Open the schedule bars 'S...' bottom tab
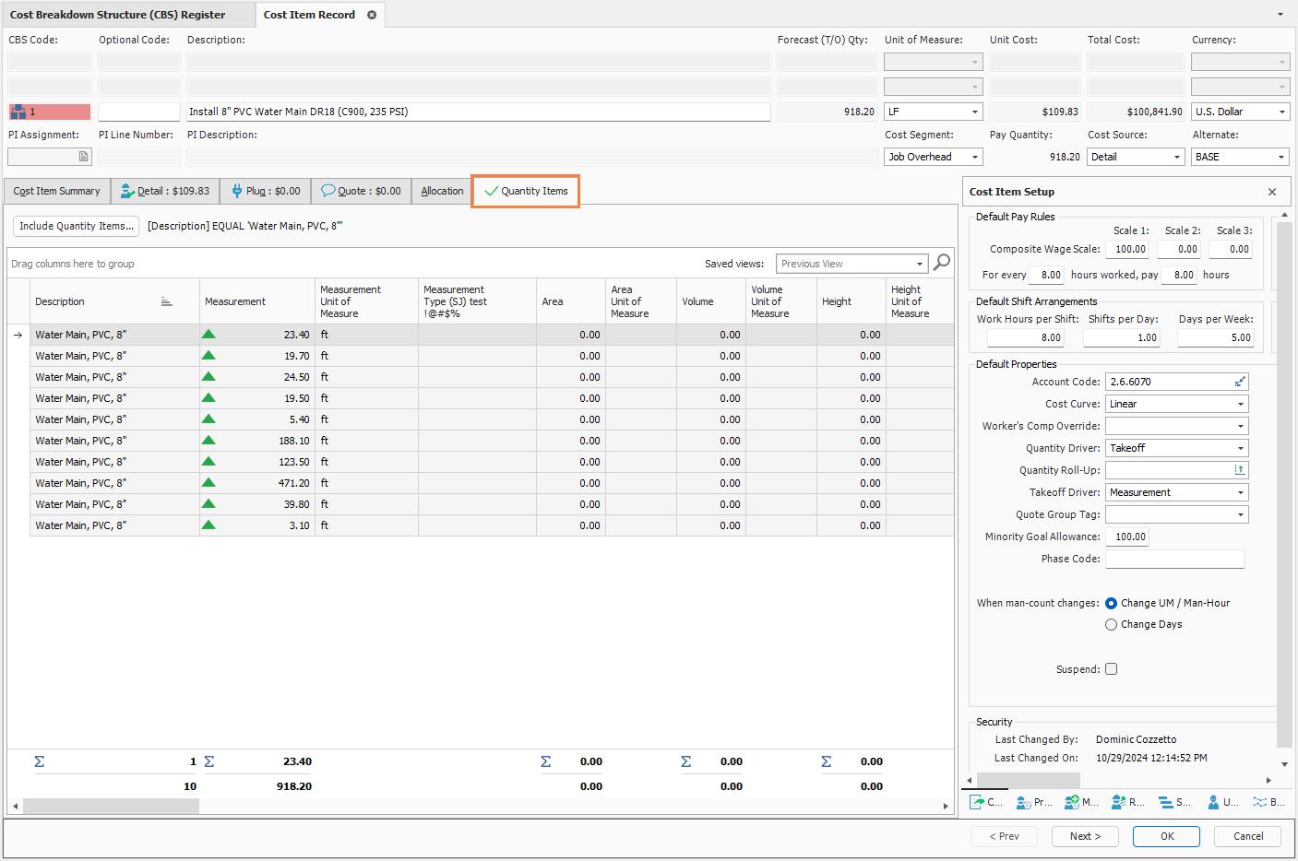Image resolution: width=1298 pixels, height=861 pixels. coord(1174,802)
